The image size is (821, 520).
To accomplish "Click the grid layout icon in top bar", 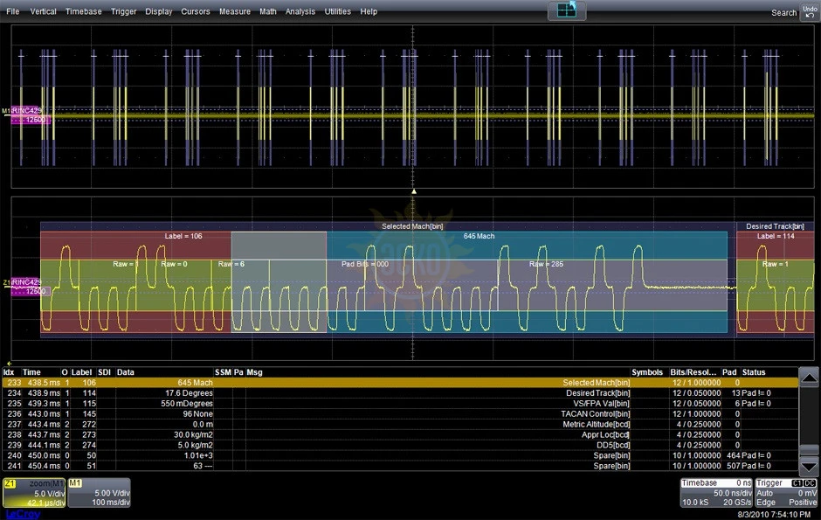I will pos(567,10).
